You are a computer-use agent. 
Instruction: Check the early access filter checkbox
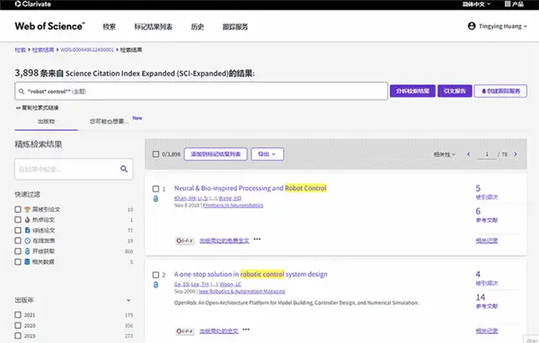(x=18, y=241)
